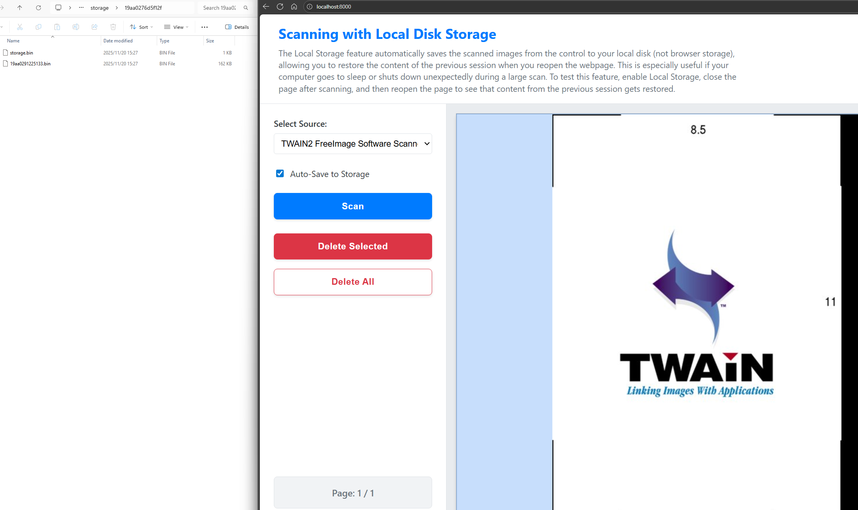This screenshot has width=858, height=510.
Task: Click the Scan button
Action: point(352,206)
